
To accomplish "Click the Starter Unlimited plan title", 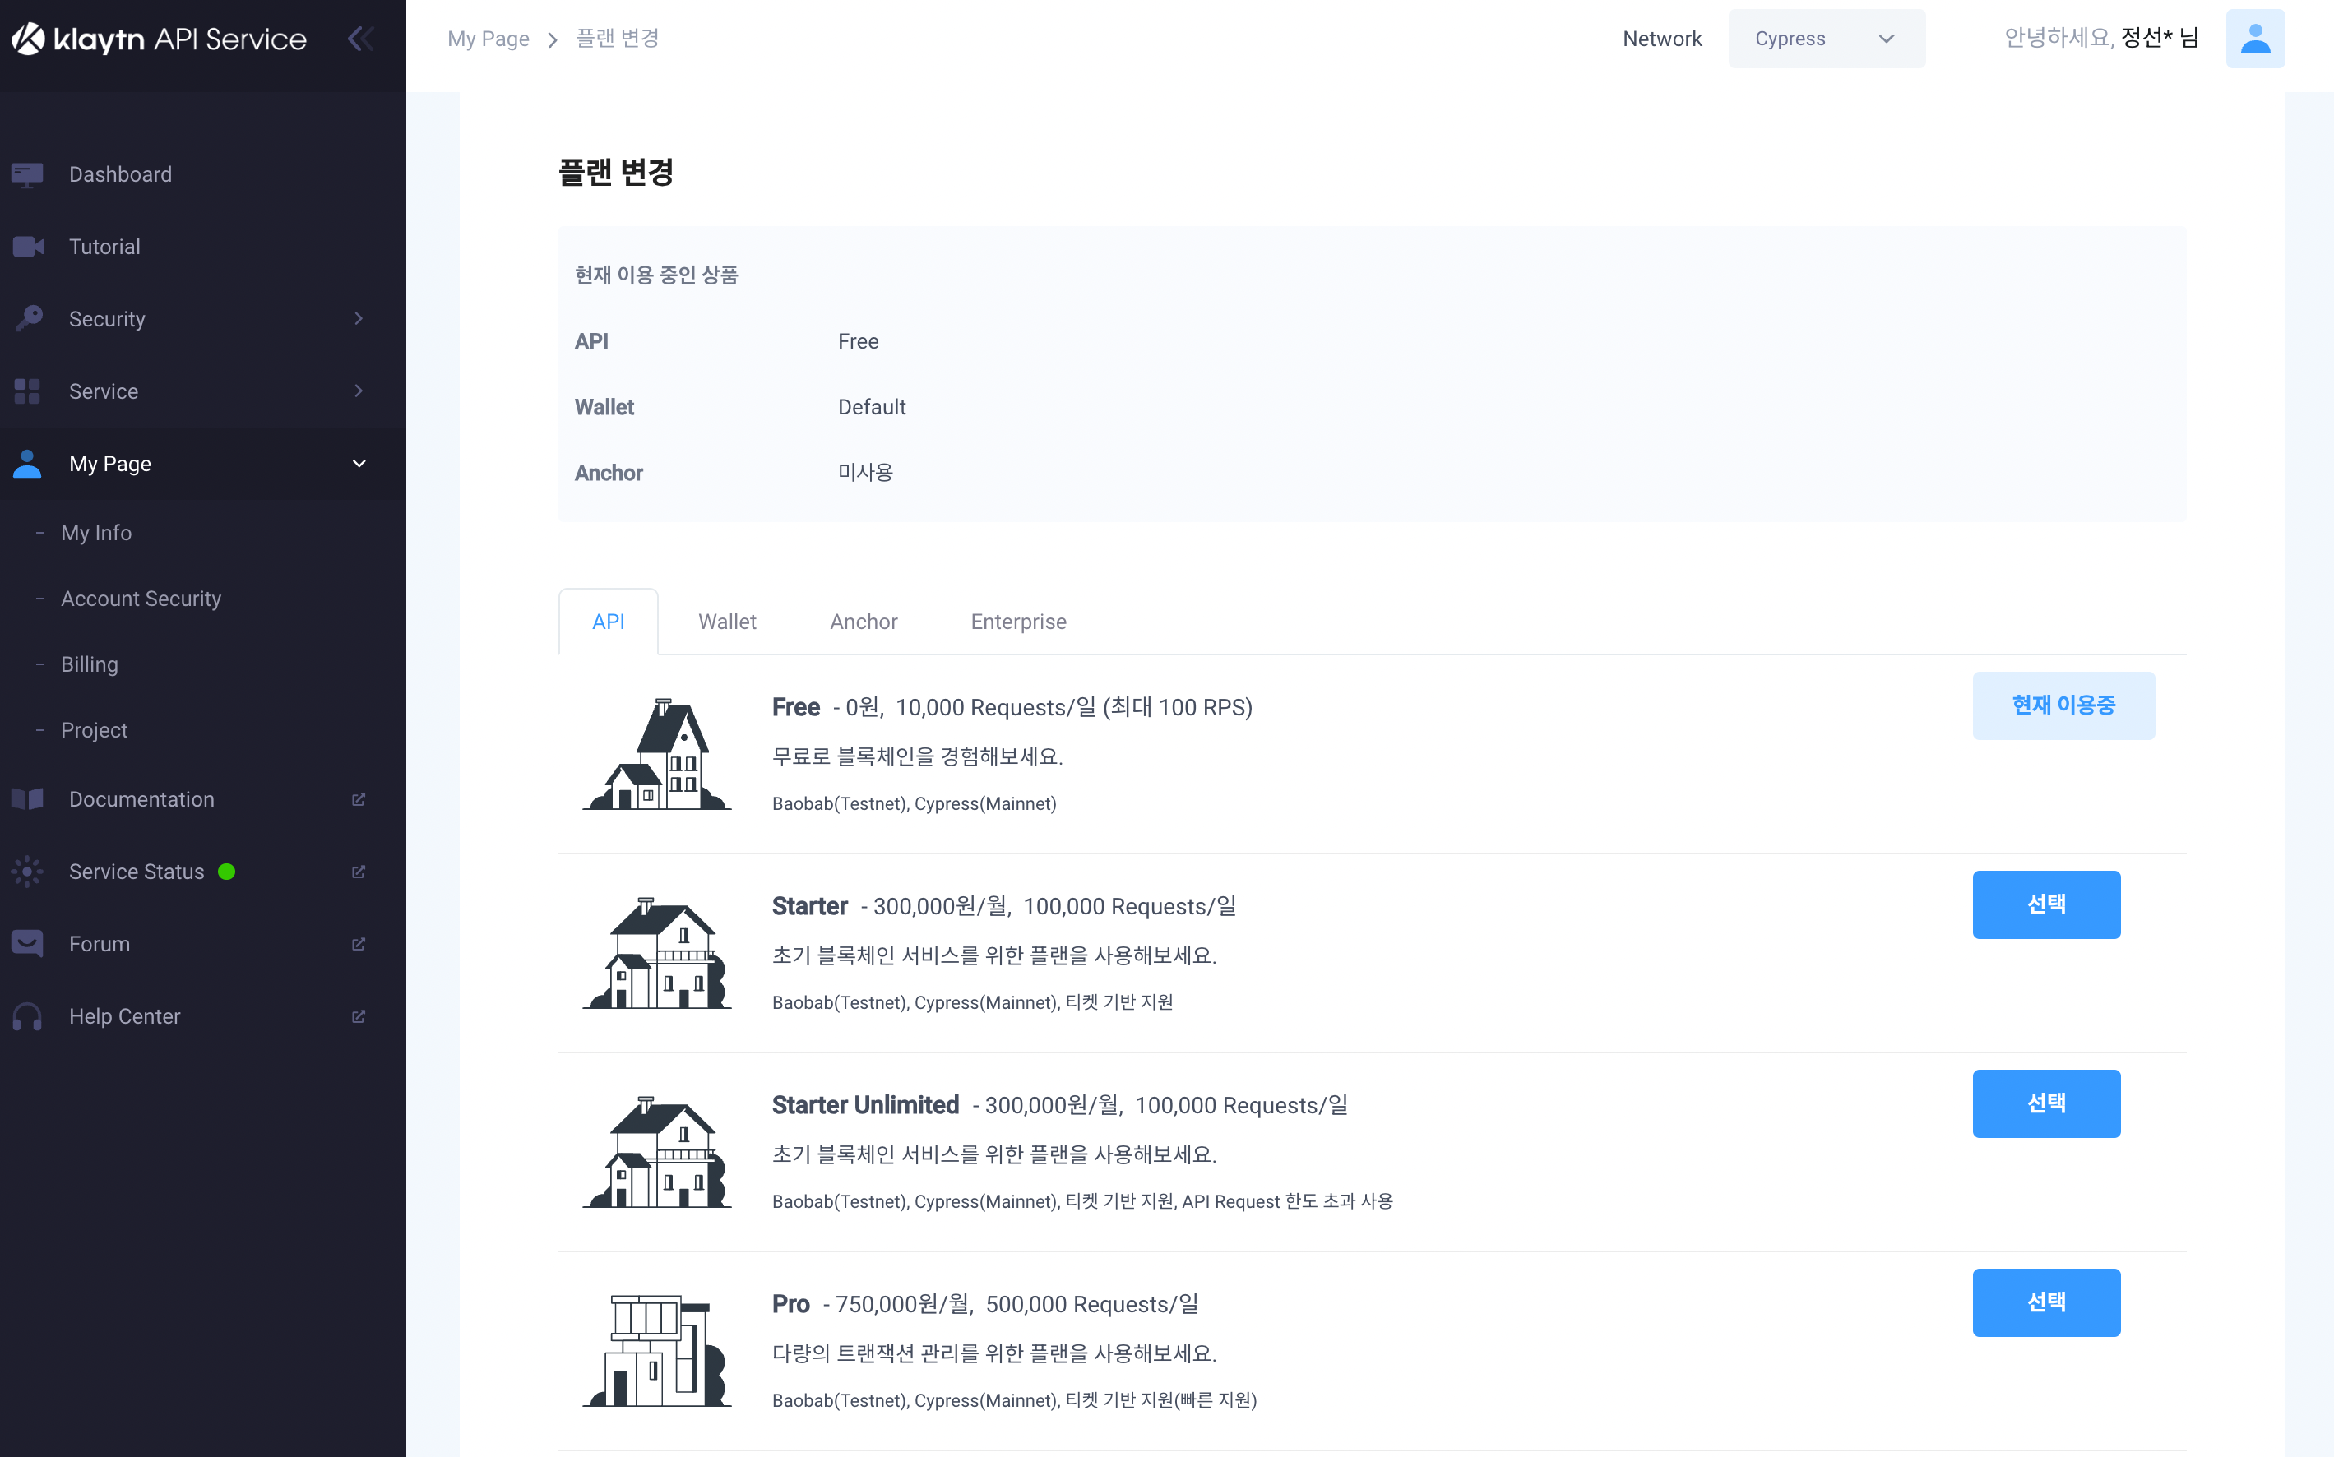I will coord(865,1105).
